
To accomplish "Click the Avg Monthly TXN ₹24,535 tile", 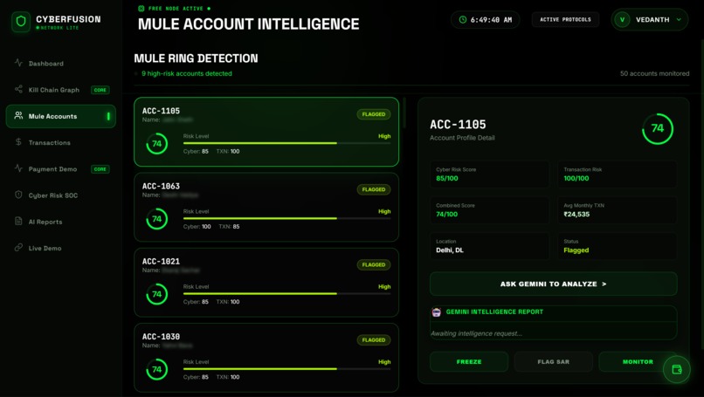I will tap(618, 210).
